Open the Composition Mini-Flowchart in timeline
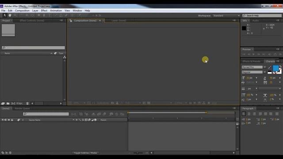Screen dimensions: 283x159 pos(74,114)
